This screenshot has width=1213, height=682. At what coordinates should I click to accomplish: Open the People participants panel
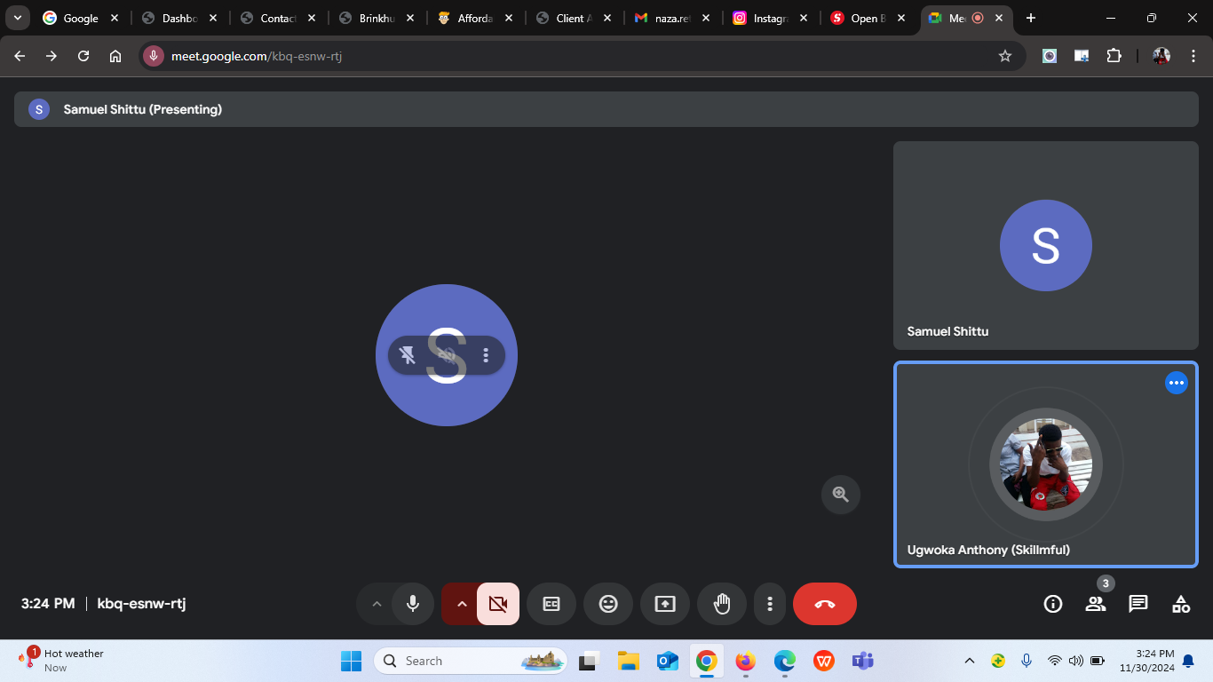tap(1096, 604)
